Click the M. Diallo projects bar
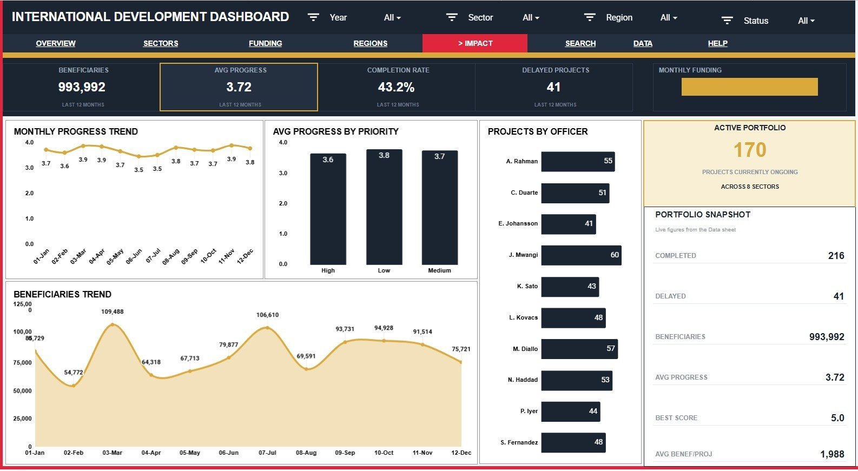Image resolution: width=858 pixels, height=471 pixels. pos(579,349)
